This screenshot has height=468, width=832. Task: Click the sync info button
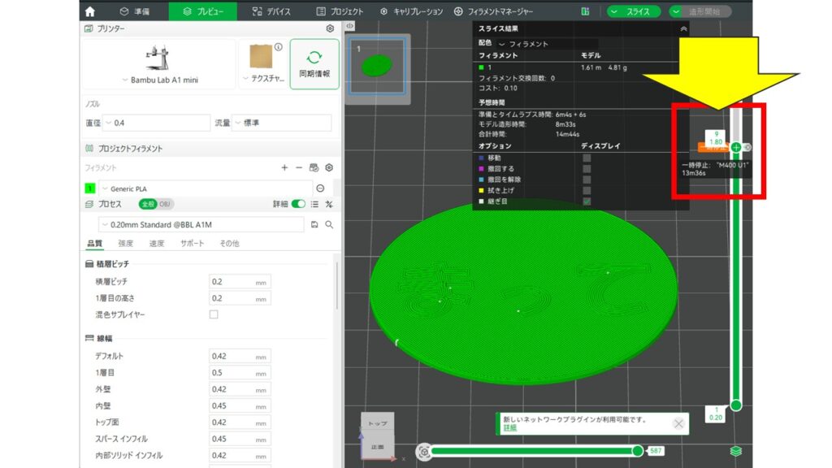[x=314, y=64]
